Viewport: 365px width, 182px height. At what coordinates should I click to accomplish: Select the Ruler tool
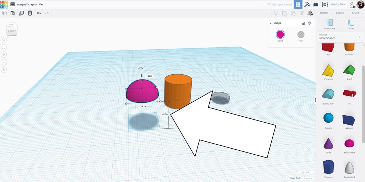pos(351,25)
